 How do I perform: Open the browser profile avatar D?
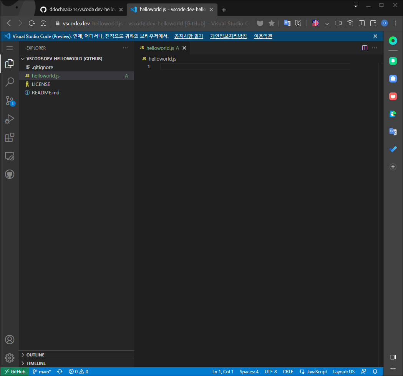[385, 23]
